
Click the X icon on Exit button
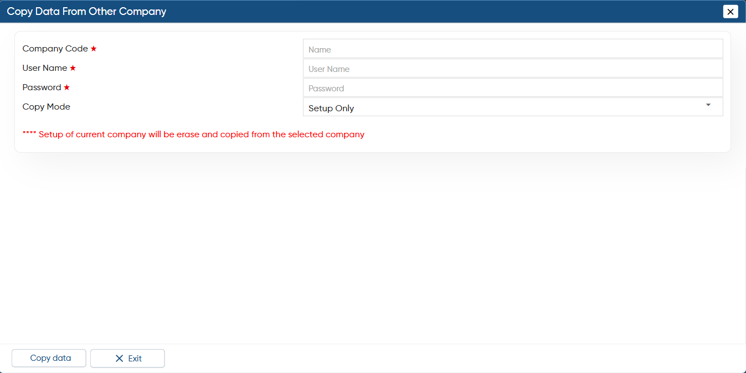pyautogui.click(x=119, y=359)
